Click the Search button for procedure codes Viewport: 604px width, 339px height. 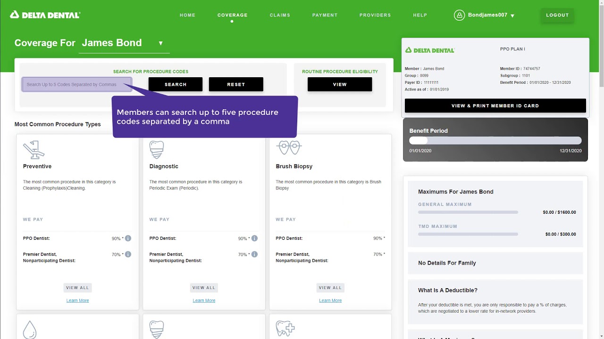click(x=176, y=84)
